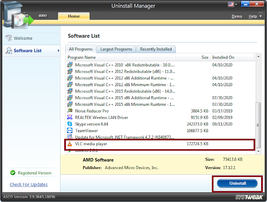Click icon of Visual C++ 2012 Redistributable (x86)

point(70,72)
